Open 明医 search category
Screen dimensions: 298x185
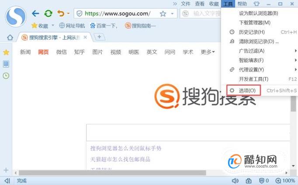pyautogui.click(x=134, y=52)
